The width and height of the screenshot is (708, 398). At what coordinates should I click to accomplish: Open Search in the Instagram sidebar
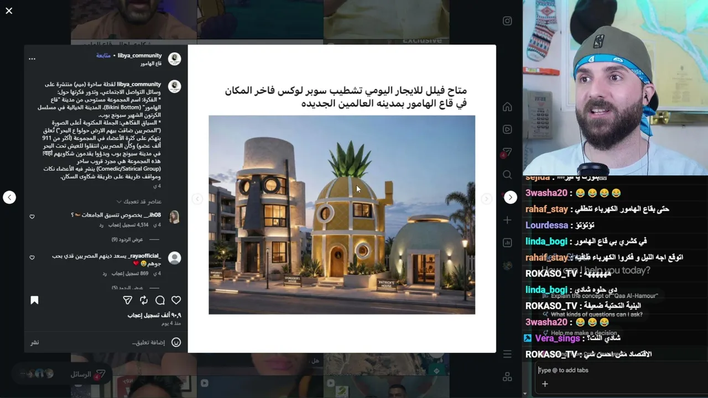click(507, 175)
